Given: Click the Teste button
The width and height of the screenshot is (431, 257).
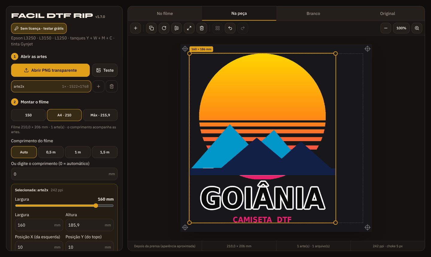Looking at the screenshot, I should pos(105,70).
